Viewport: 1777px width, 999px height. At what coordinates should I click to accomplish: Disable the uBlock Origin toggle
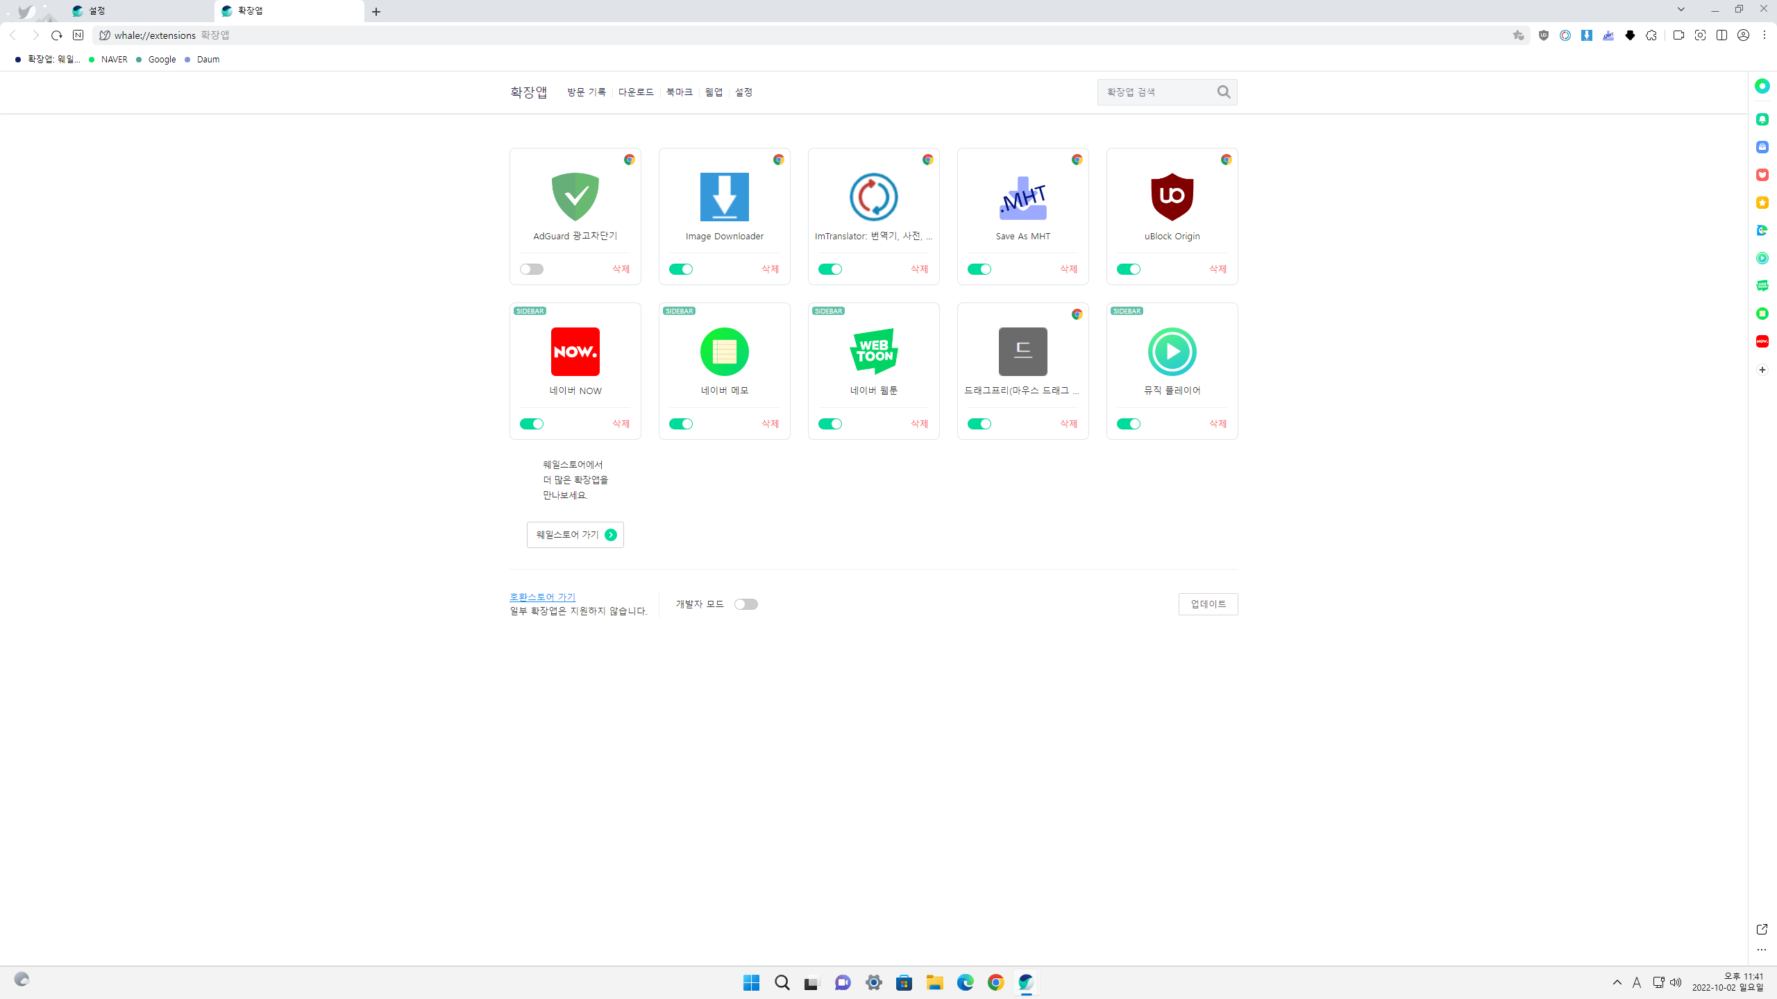click(1128, 269)
